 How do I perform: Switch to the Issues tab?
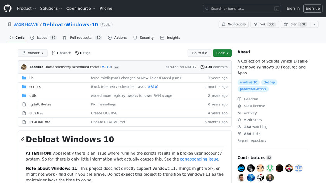(43, 38)
